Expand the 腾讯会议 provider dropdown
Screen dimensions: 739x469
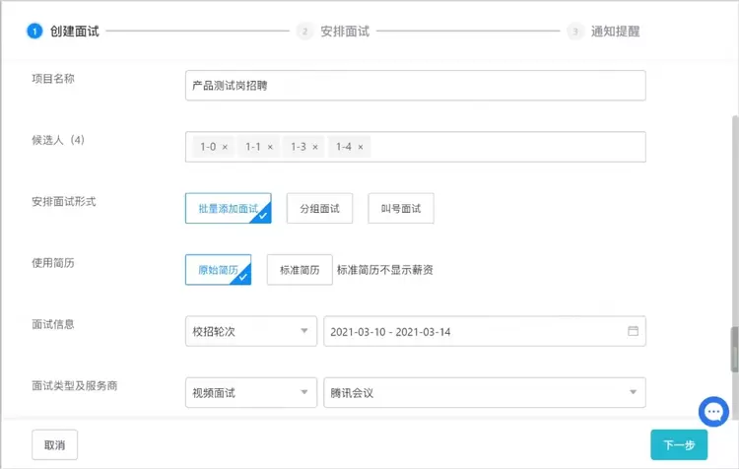click(x=484, y=393)
